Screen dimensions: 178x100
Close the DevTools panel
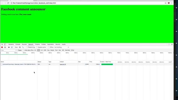172,44
